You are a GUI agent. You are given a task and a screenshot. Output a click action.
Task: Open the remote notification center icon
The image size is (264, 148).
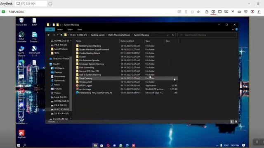[243, 145]
